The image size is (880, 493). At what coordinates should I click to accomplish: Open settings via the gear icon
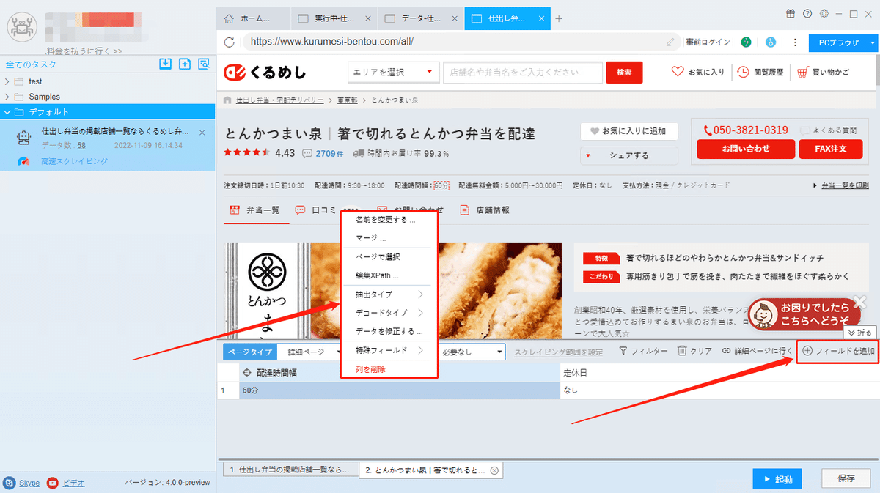click(824, 13)
